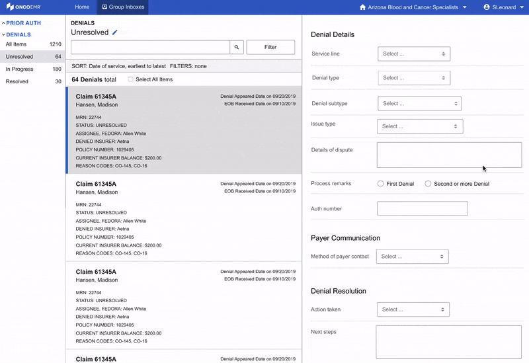Open the Issue type dropdown
This screenshot has width=529, height=363.
420,126
